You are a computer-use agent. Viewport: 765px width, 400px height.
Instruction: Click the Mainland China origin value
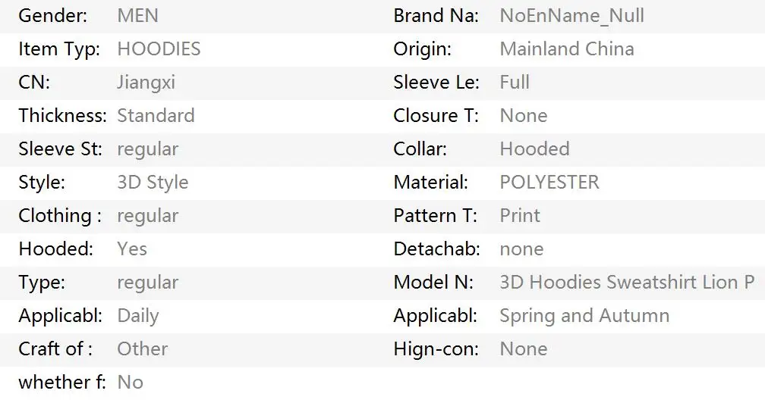pos(566,49)
